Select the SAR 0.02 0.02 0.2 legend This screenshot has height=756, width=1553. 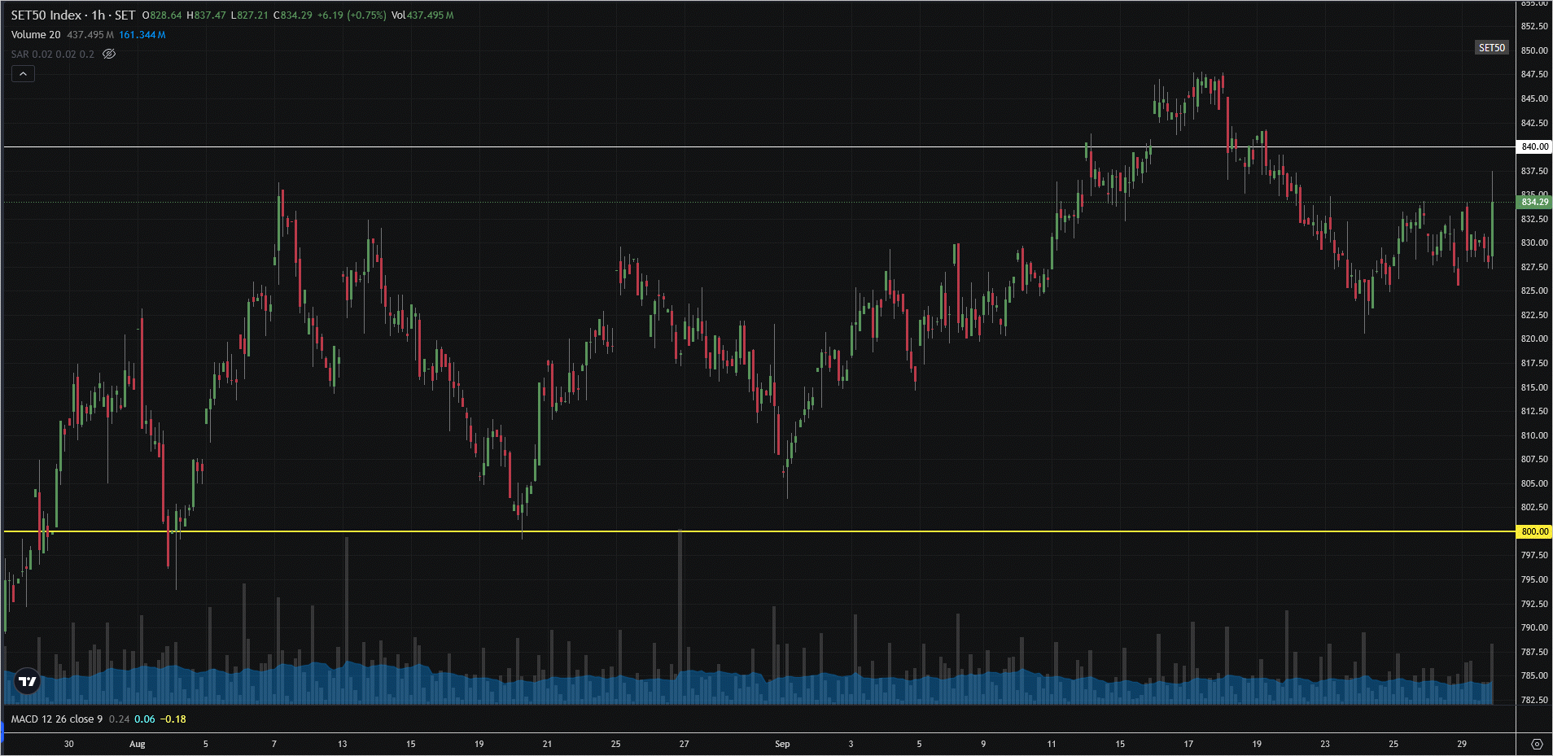click(x=53, y=55)
